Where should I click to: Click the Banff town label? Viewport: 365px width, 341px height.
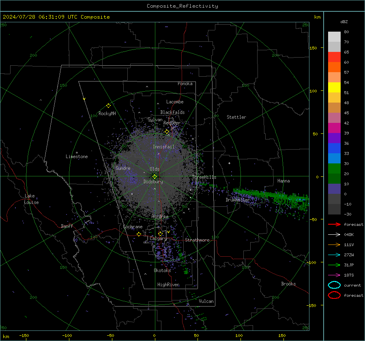67,226
